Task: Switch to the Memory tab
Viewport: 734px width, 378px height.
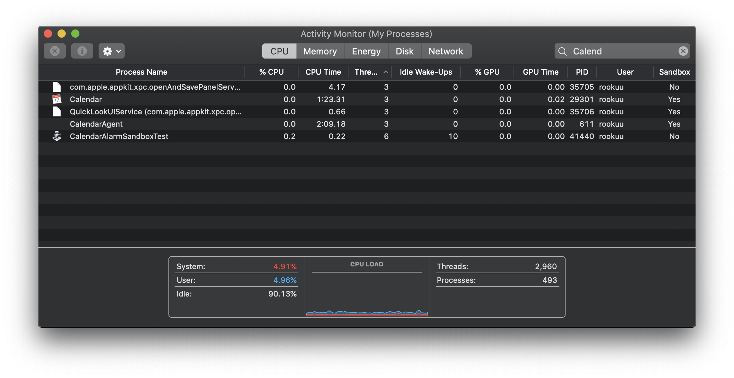Action: click(320, 51)
